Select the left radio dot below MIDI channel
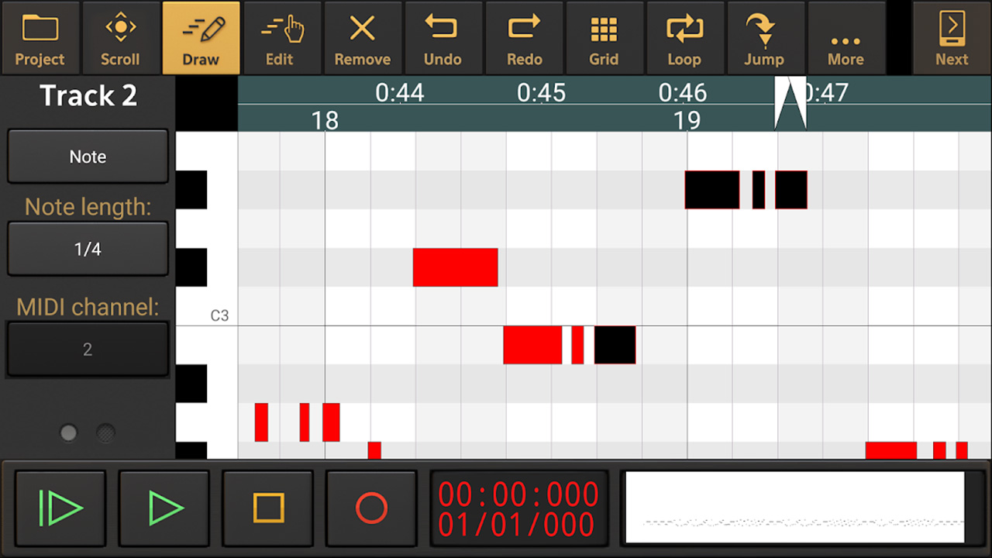Image resolution: width=992 pixels, height=558 pixels. [67, 432]
